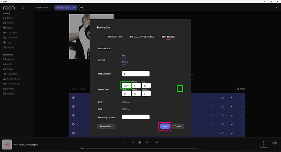Open the 10 selected dropdown
281x152 pixels.
point(42,7)
